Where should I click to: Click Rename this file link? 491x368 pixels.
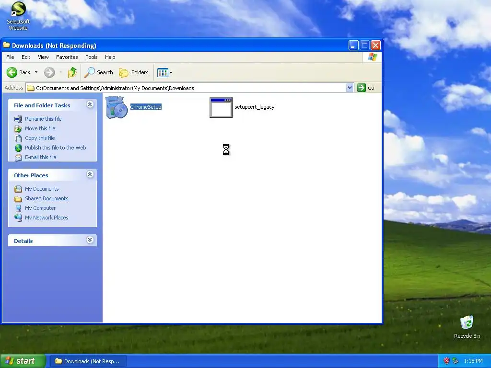43,119
